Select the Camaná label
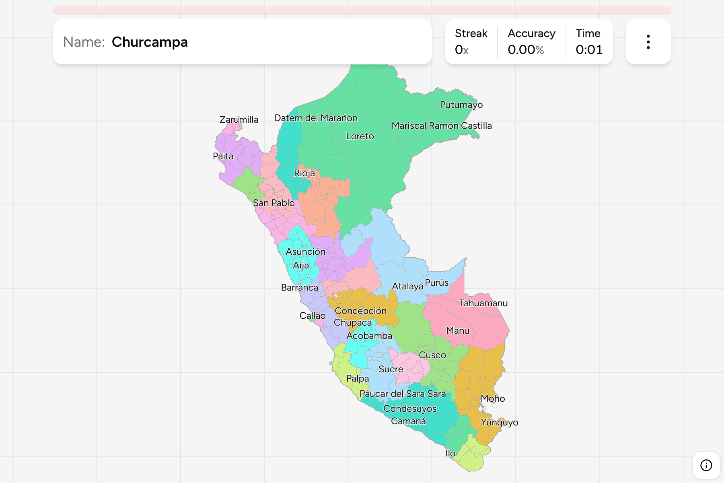The image size is (724, 483). 408,421
